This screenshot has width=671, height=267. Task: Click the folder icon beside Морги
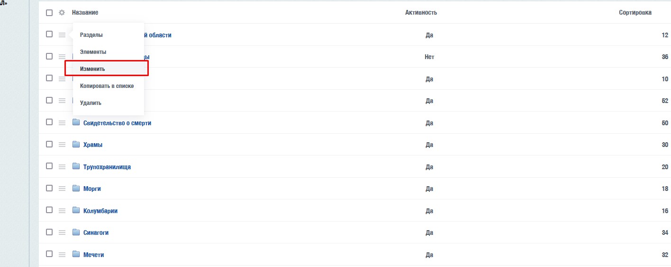point(76,189)
